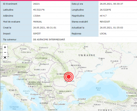Click the Magnitudine value ml 4.7

click(x=103, y=16)
